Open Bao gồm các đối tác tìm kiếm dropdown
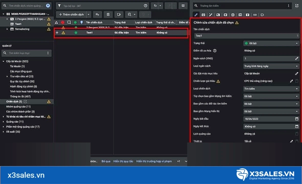The image size is (302, 184). pyautogui.click(x=271, y=104)
